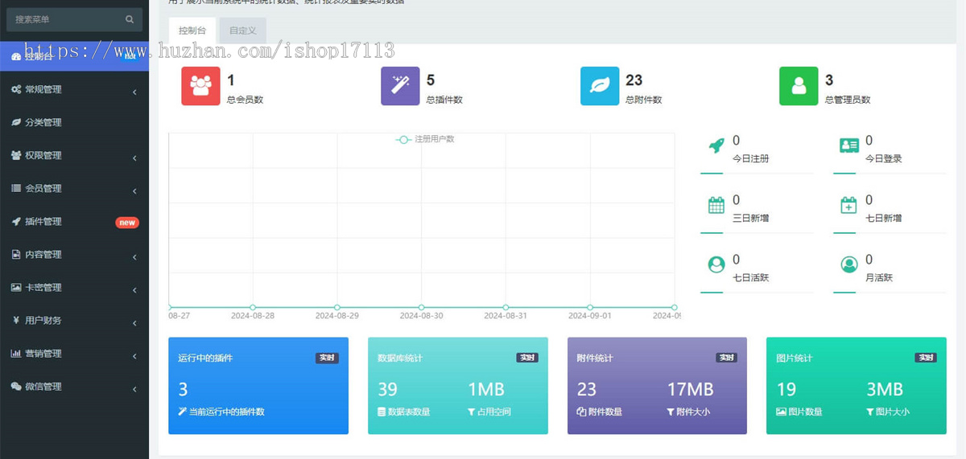Expand the 会员管理 sidebar menu
Image resolution: width=966 pixels, height=459 pixels.
coord(74,189)
